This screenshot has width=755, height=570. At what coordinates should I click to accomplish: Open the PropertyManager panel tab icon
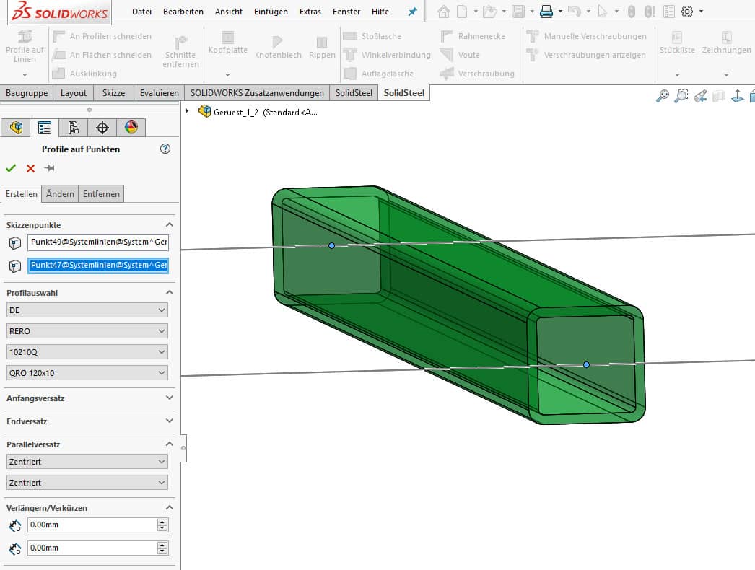coord(45,128)
